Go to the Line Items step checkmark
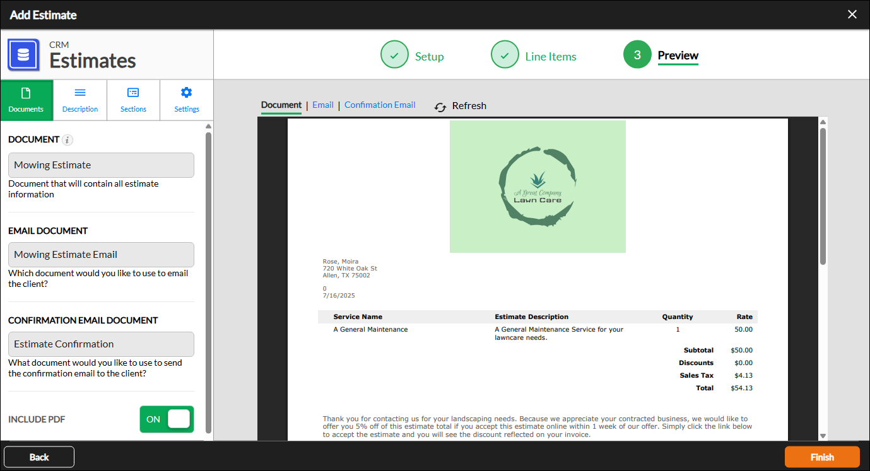This screenshot has width=870, height=471. click(x=505, y=55)
